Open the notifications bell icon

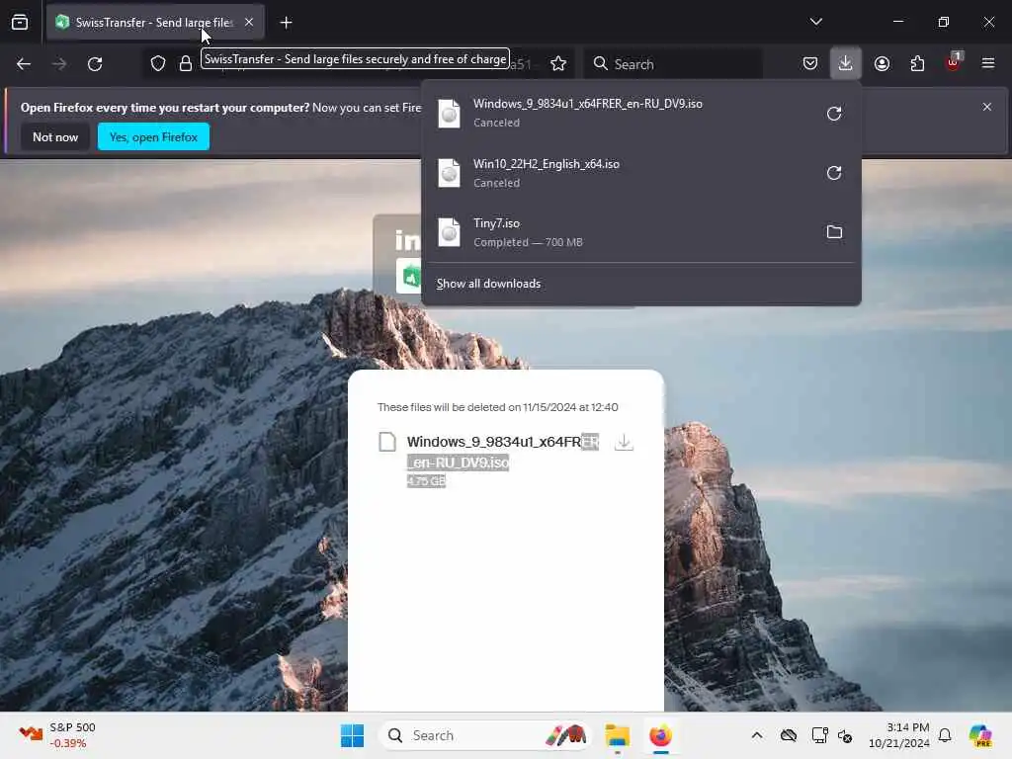[945, 735]
